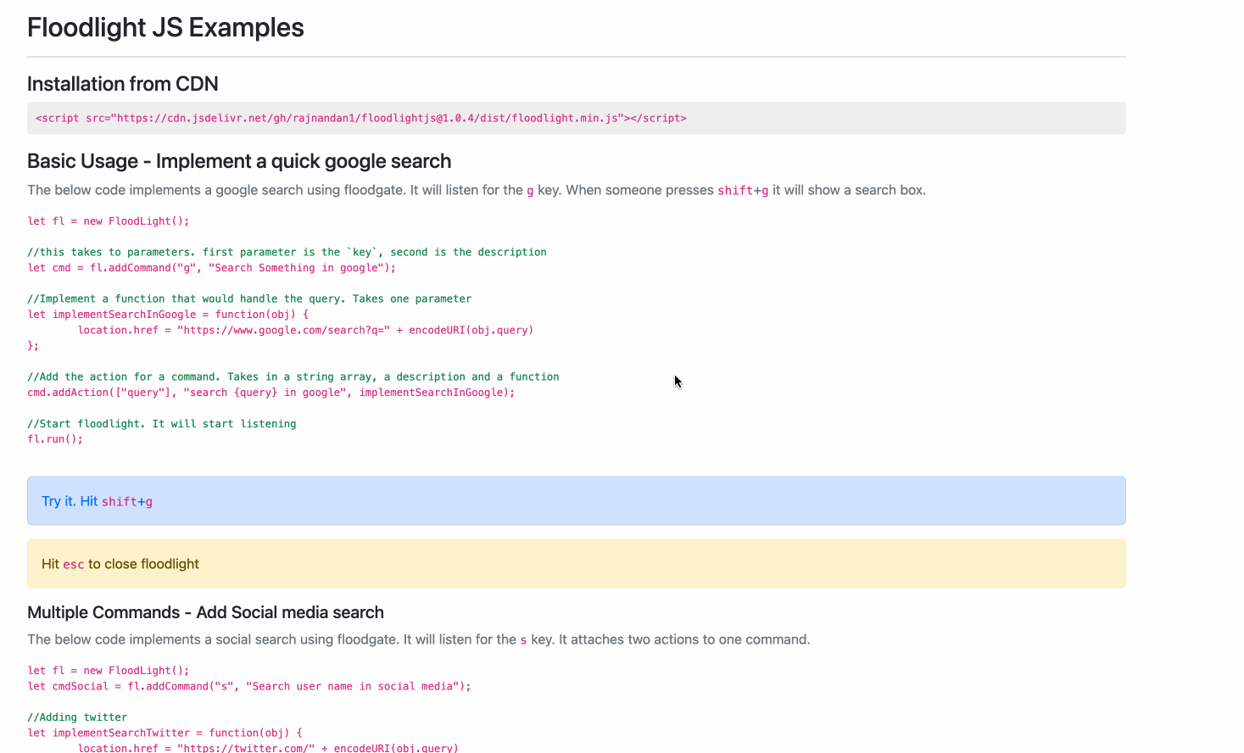Click the 'Floodlight JS Examples' page heading
The width and height of the screenshot is (1244, 753).
(165, 27)
